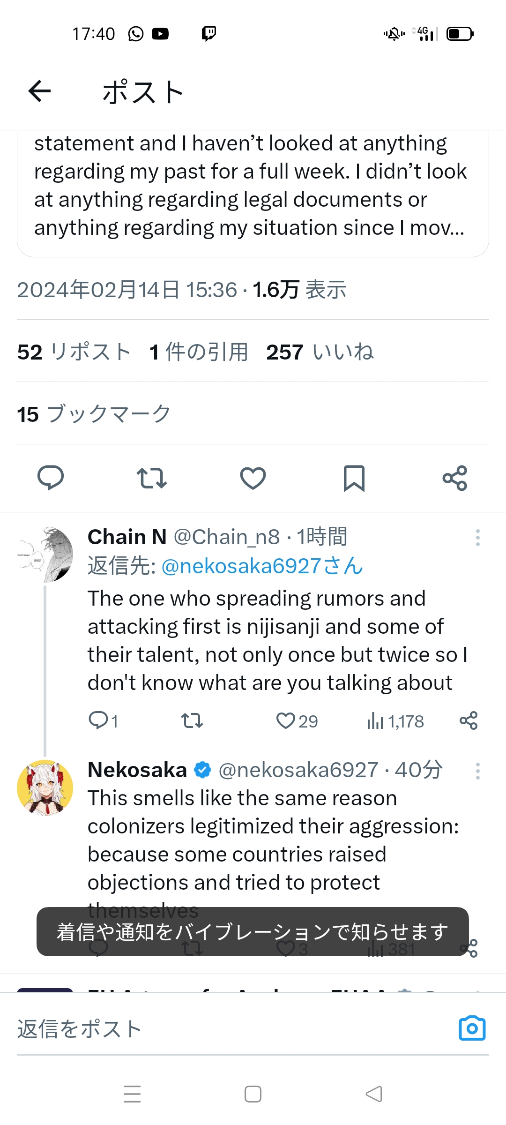Open the camera to attach photo
The image size is (506, 1125).
[472, 1028]
